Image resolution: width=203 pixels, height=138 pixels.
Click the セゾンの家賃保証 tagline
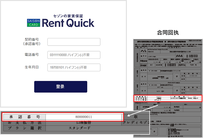(68, 16)
